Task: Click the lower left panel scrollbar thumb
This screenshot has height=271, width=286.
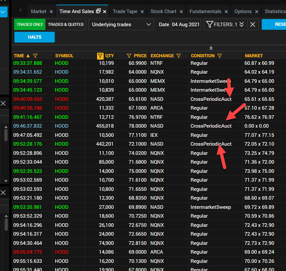Action: (6, 225)
